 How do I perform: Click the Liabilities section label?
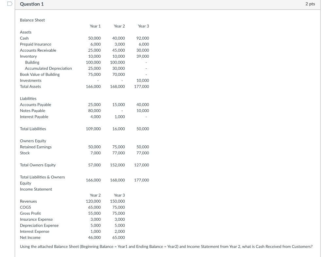click(x=28, y=98)
